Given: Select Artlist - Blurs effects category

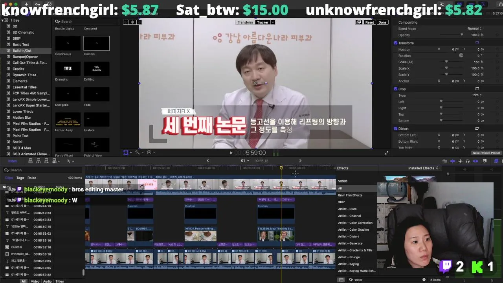Looking at the screenshot, I should pyautogui.click(x=347, y=209).
